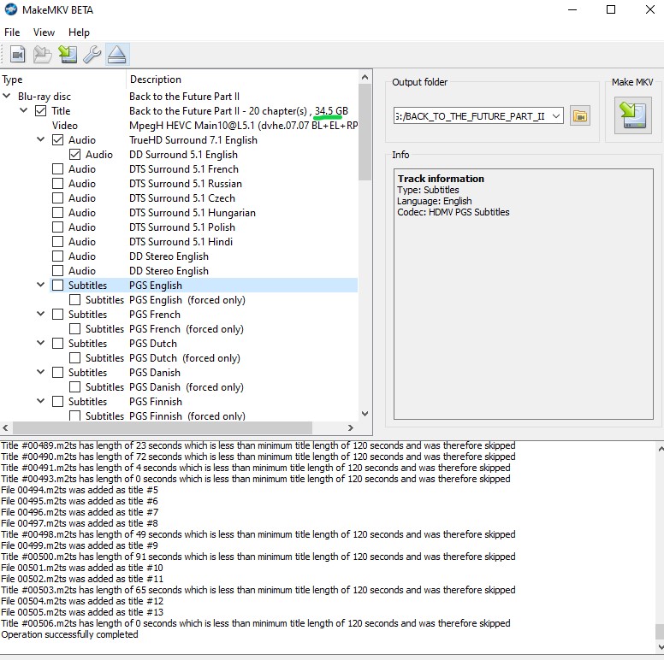
Task: Open Preferences via the wrench icon
Action: click(x=92, y=55)
